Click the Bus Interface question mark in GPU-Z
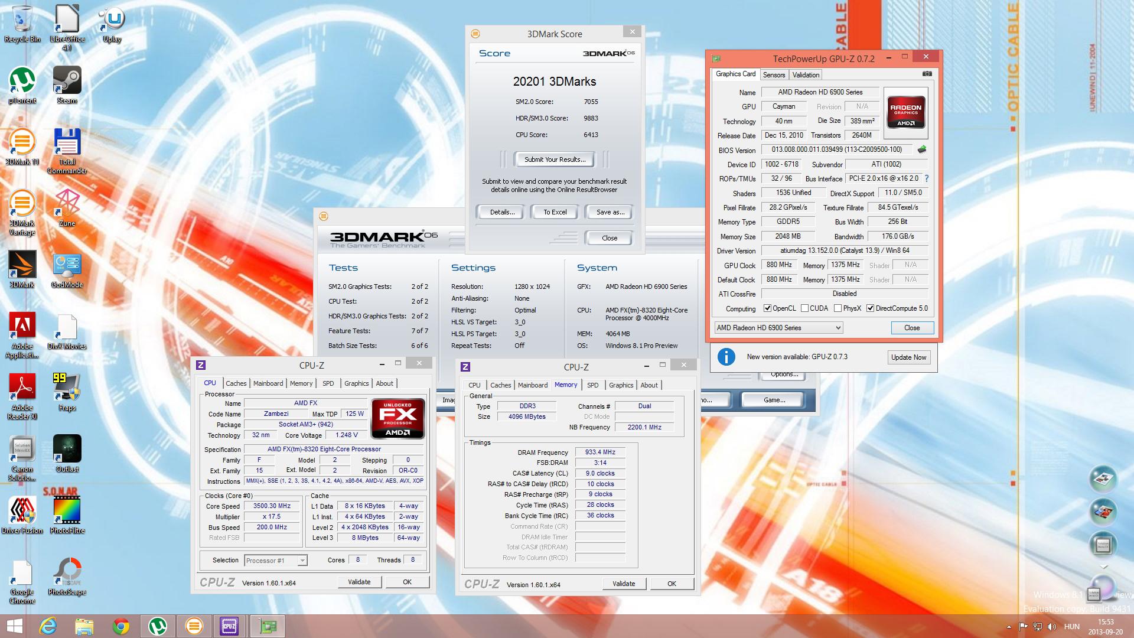 click(926, 178)
